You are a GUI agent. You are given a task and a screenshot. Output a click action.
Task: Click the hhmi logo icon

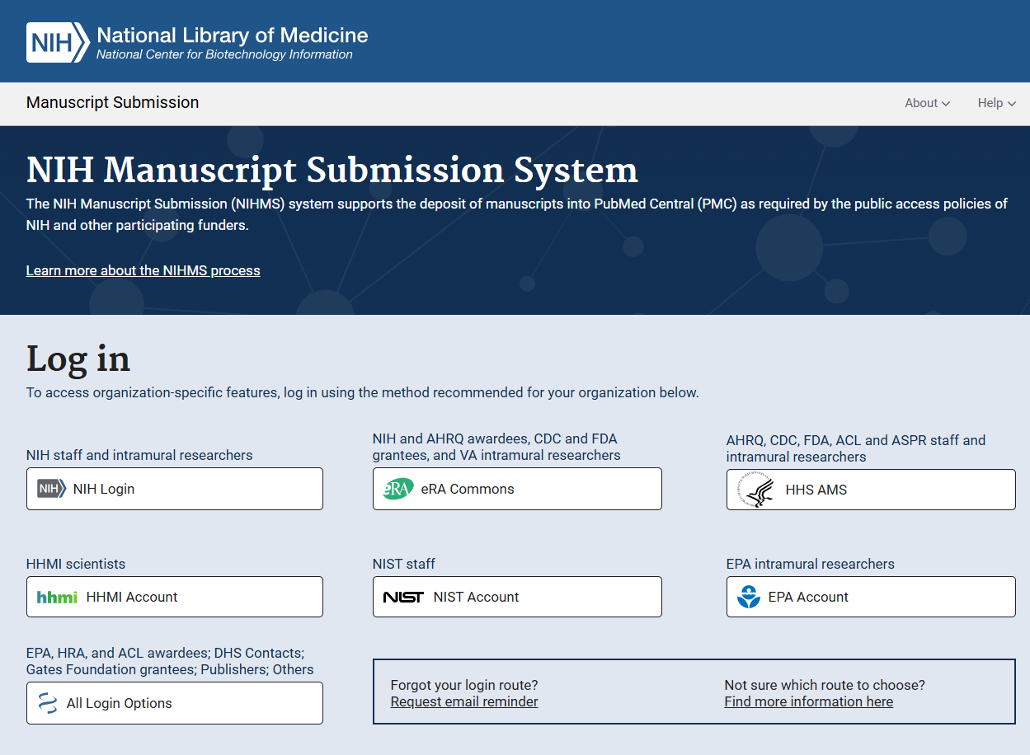coord(57,597)
